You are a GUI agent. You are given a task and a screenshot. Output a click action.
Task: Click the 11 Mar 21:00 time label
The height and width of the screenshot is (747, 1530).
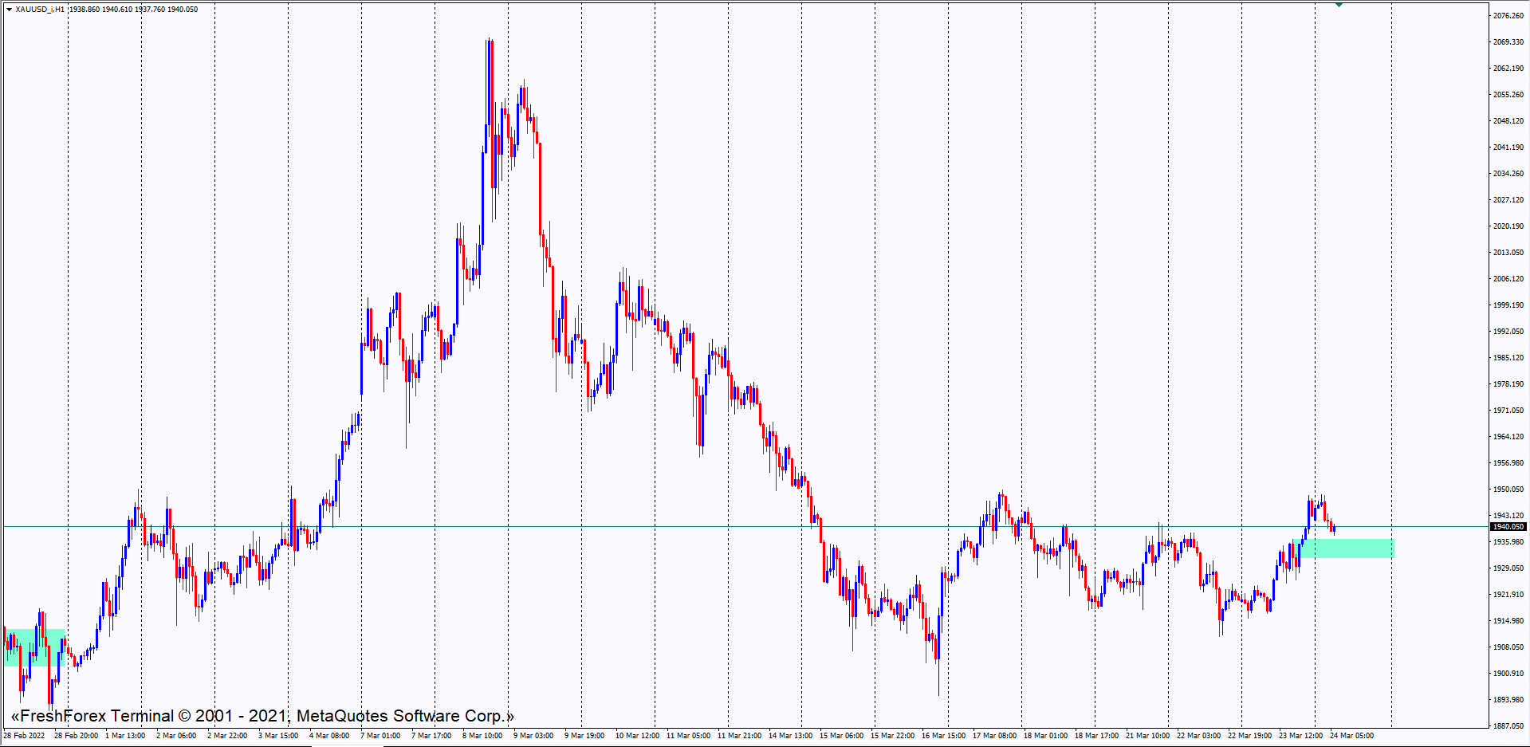[739, 736]
